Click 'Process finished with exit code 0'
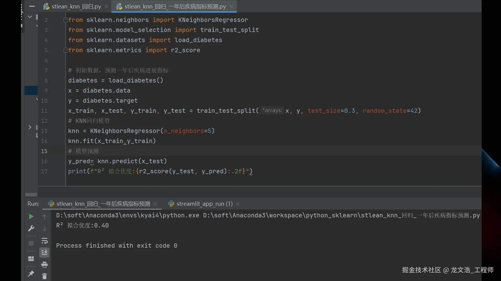 point(117,246)
